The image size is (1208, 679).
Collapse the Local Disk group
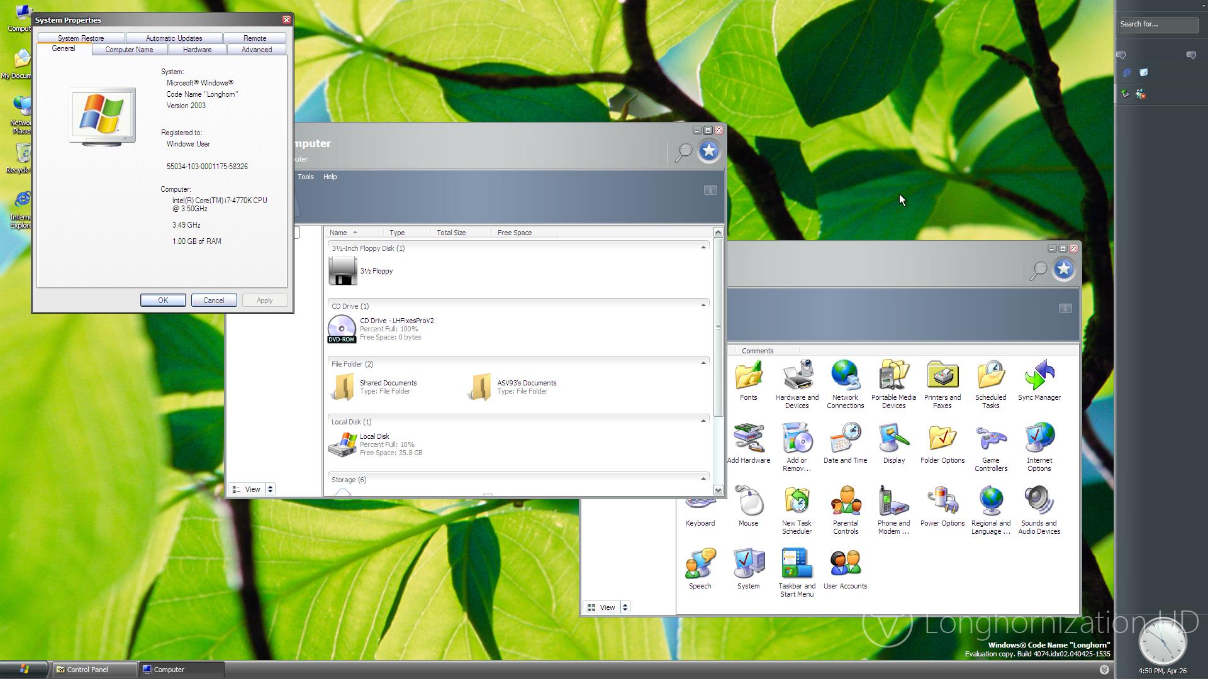tap(703, 421)
